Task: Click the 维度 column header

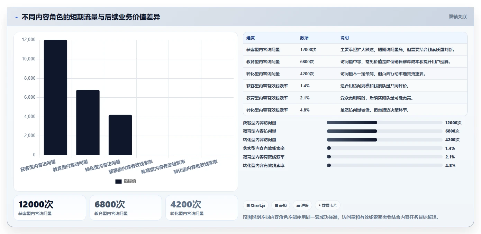Action: pos(251,38)
